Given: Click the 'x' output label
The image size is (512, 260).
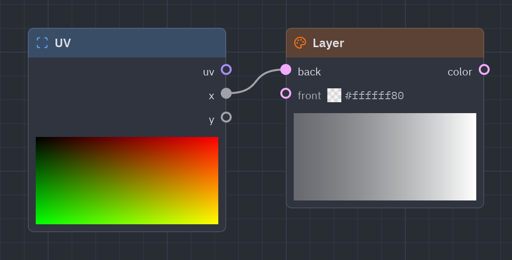Looking at the screenshot, I should 211,96.
